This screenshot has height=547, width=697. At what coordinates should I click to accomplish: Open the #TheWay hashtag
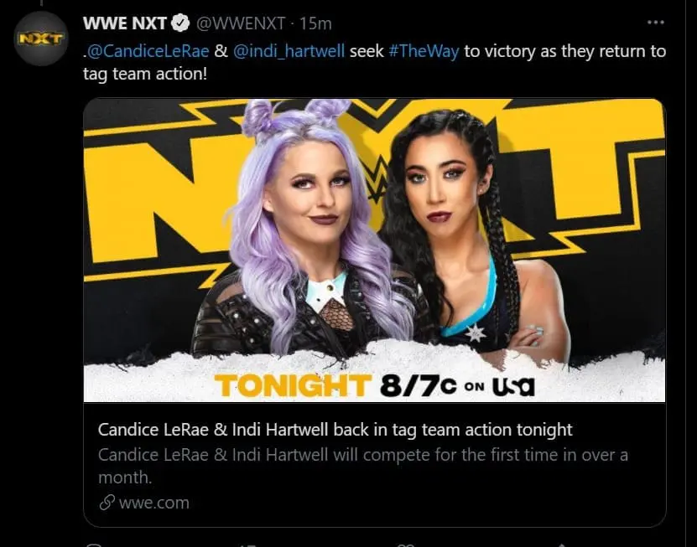(424, 51)
